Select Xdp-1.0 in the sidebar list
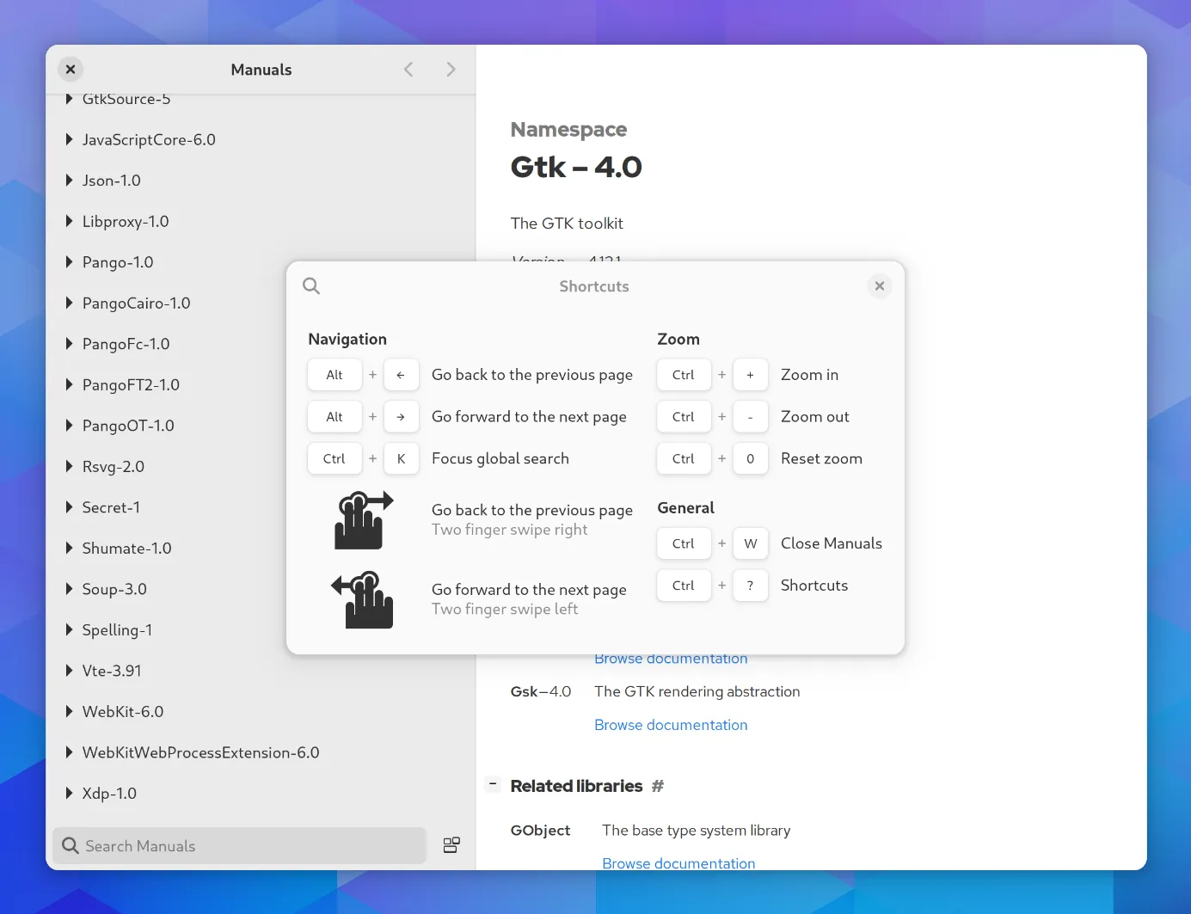This screenshot has width=1191, height=914. tap(109, 794)
